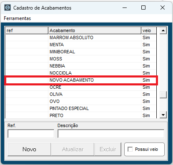
Task: Click into the Descrição text field
Action: click(x=111, y=134)
